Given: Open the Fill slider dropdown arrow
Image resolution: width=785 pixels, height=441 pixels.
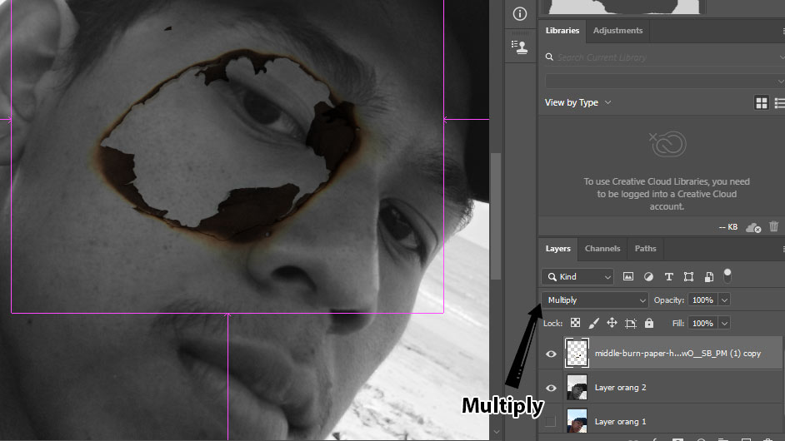Looking at the screenshot, I should click(724, 324).
